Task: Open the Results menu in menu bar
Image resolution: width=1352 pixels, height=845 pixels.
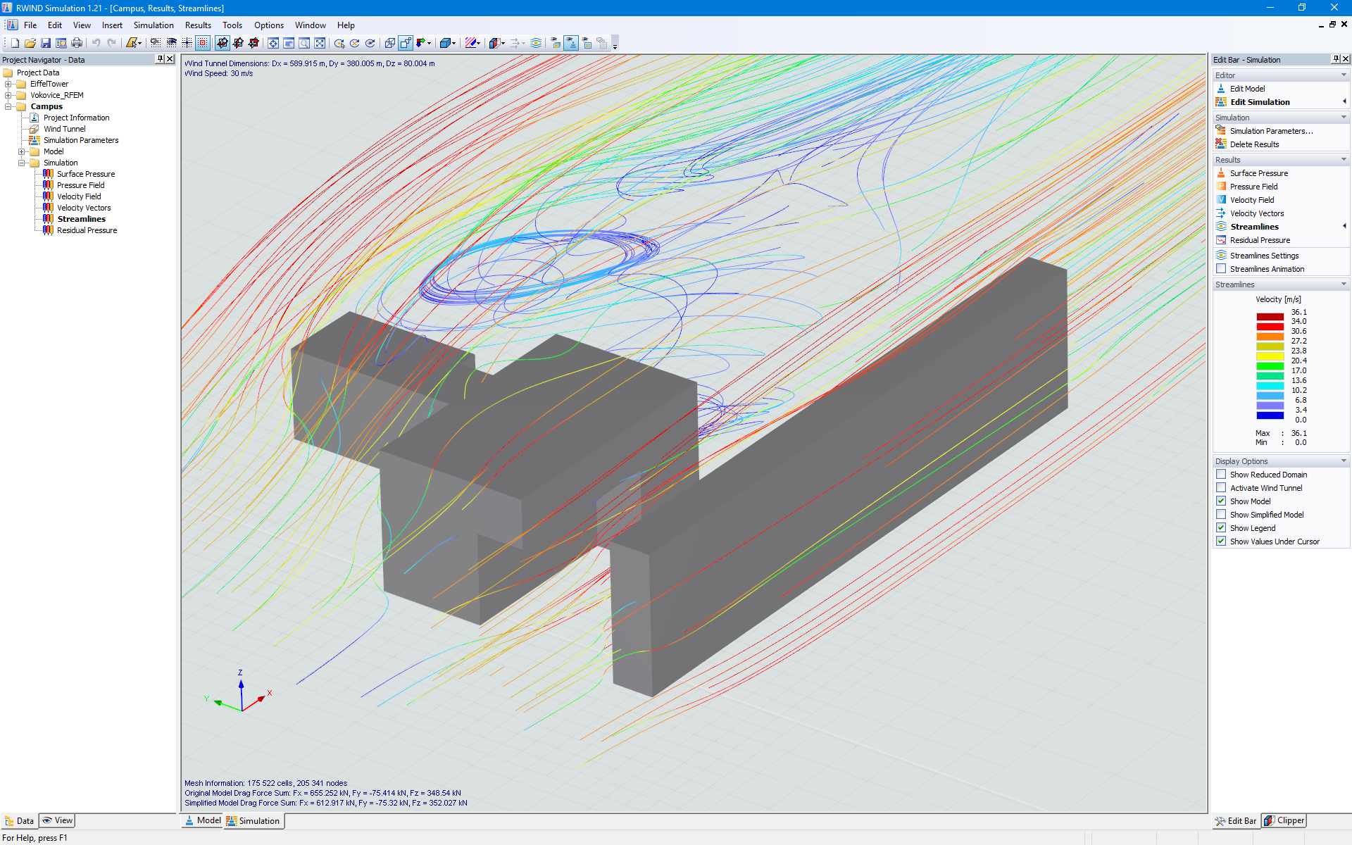Action: coord(196,25)
